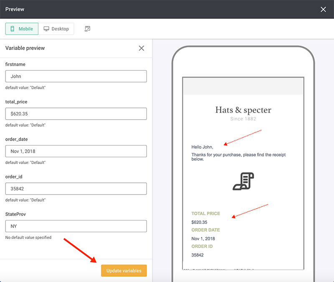This screenshot has width=334, height=282.
Task: Click the total_price field showing $620.35
Action: 76,113
